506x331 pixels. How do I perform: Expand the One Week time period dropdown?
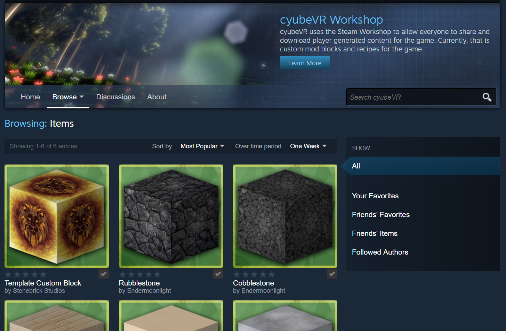click(x=308, y=146)
